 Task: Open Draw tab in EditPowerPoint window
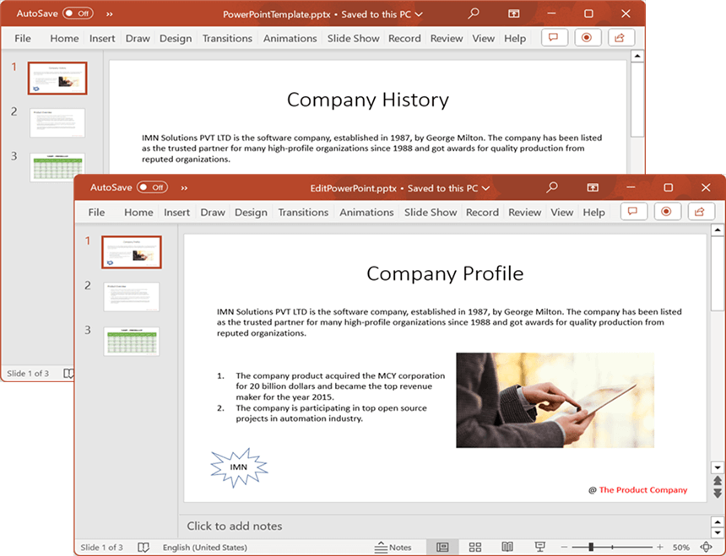tap(213, 213)
